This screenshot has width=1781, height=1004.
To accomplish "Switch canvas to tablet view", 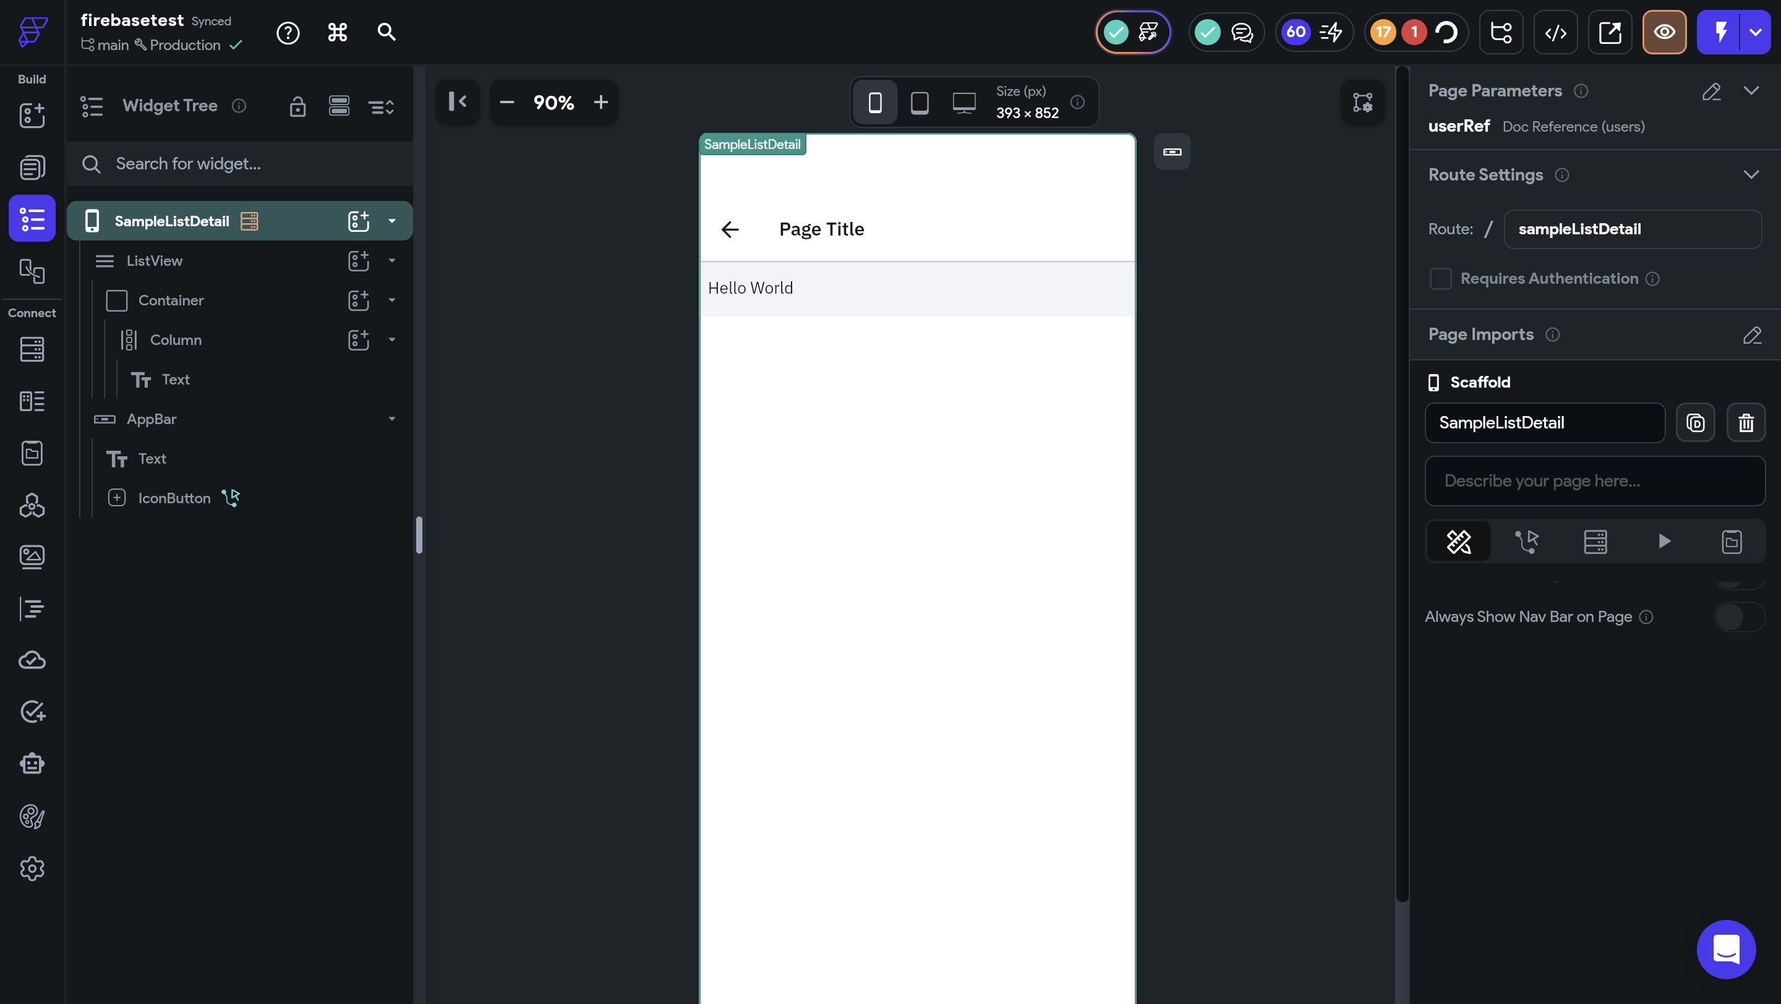I will click(x=920, y=102).
